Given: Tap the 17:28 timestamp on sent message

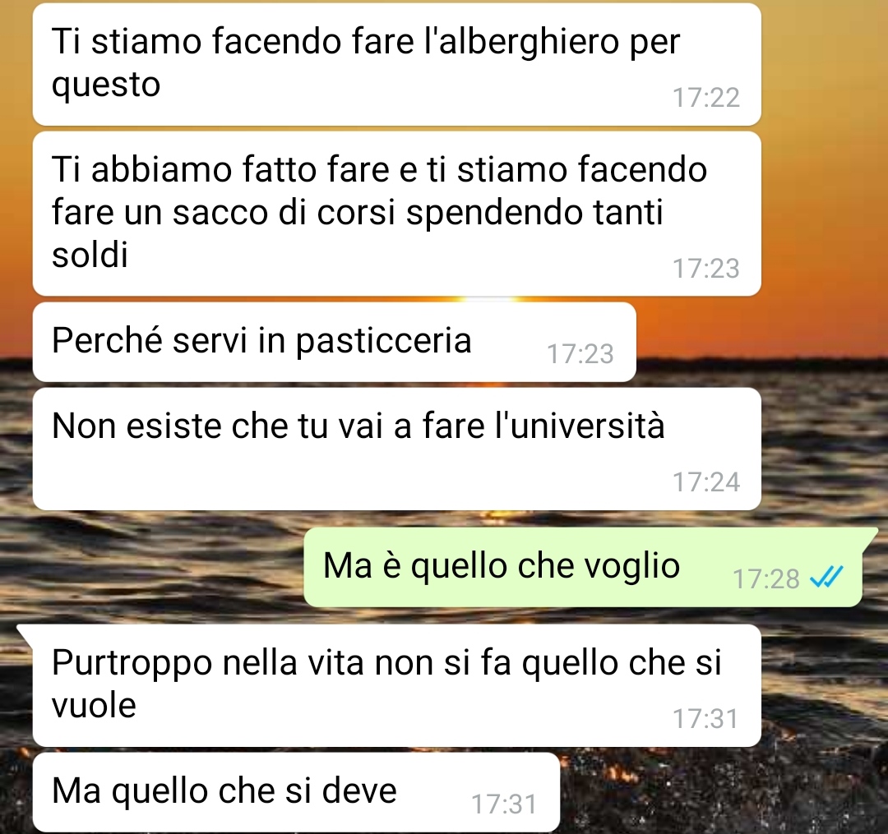Looking at the screenshot, I should (765, 578).
